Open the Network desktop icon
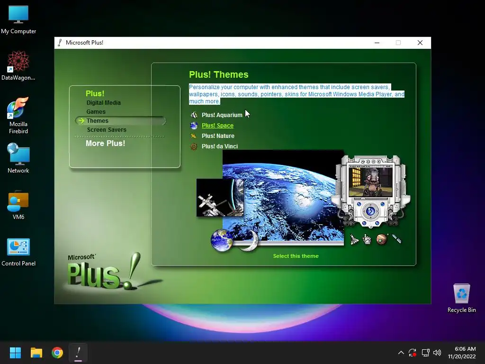 coord(18,158)
